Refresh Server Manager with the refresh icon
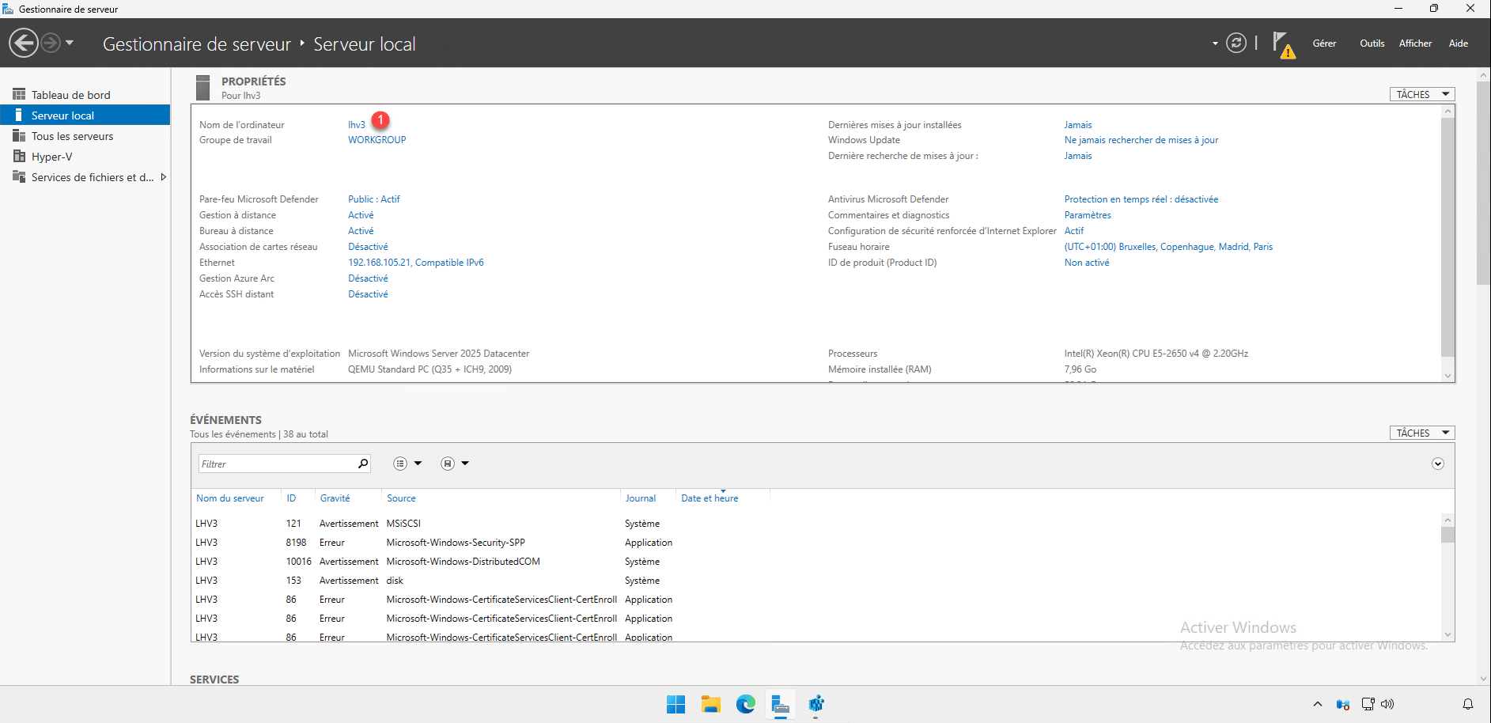Image resolution: width=1491 pixels, height=723 pixels. coord(1236,43)
